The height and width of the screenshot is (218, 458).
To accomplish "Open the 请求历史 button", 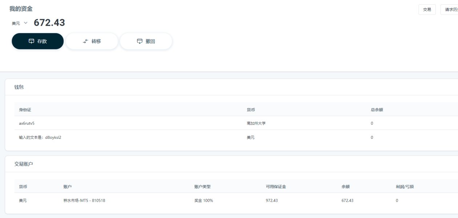I will point(450,9).
